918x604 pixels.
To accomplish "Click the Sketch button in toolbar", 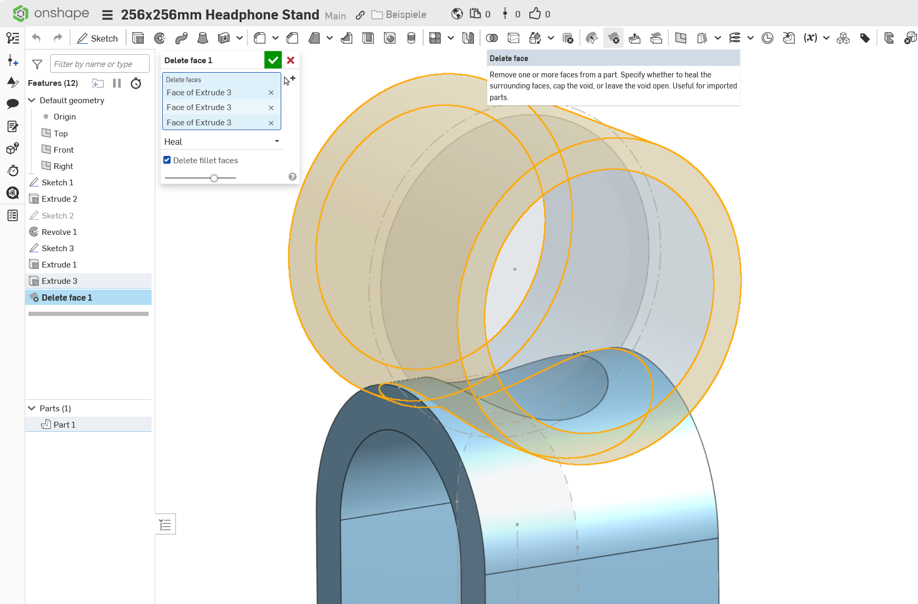I will pyautogui.click(x=97, y=38).
